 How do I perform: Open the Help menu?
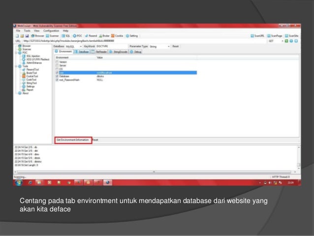click(x=65, y=31)
